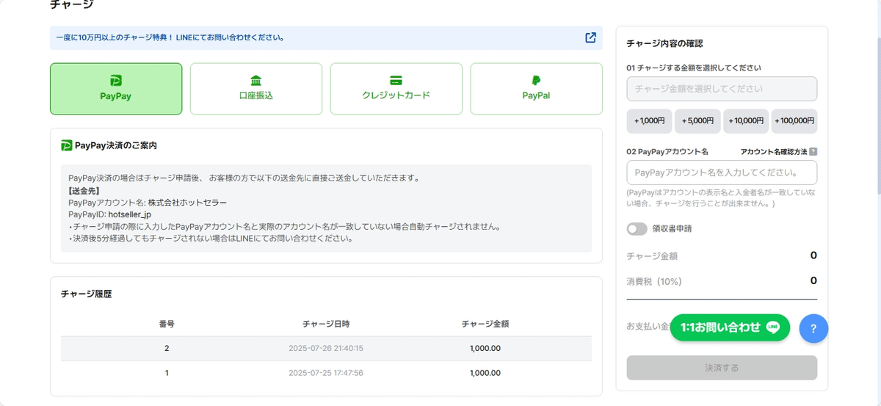Select row number 2 in charge history
This screenshot has width=881, height=406.
click(167, 348)
